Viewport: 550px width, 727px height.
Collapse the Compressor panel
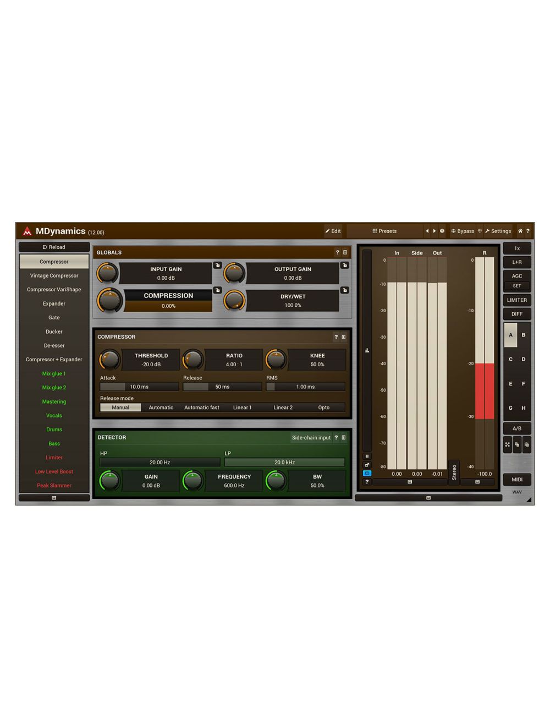(x=345, y=337)
